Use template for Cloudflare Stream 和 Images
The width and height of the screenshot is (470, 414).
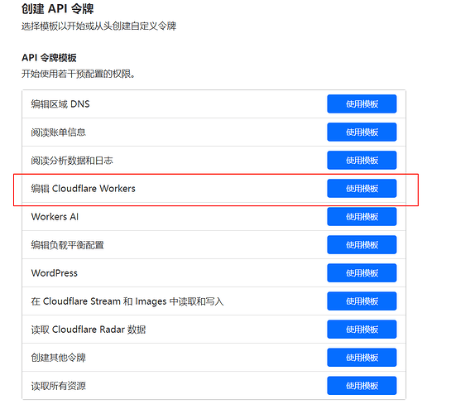(x=362, y=301)
